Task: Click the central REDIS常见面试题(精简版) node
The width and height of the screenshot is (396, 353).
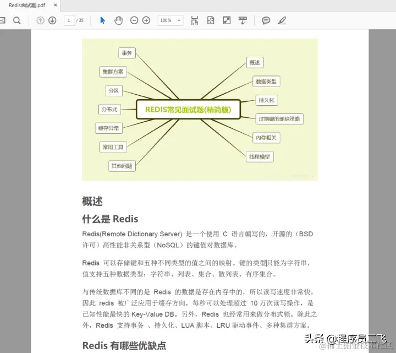Action: [188, 109]
